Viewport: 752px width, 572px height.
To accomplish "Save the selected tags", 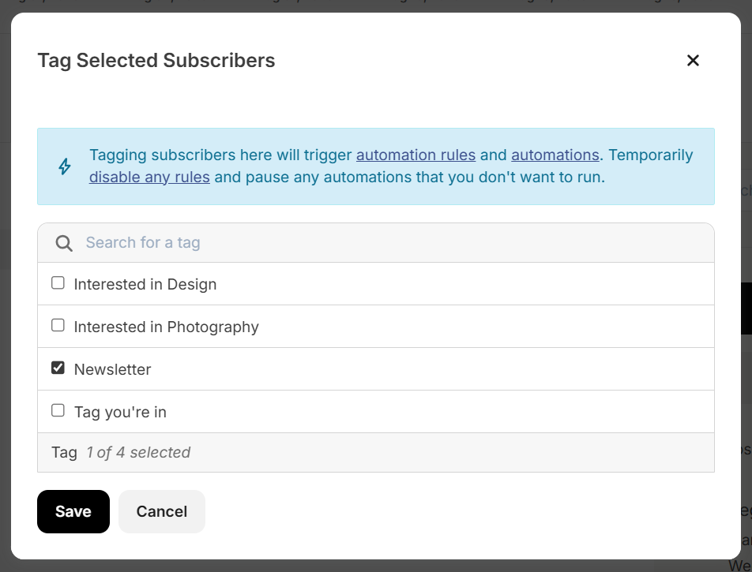I will 73,511.
